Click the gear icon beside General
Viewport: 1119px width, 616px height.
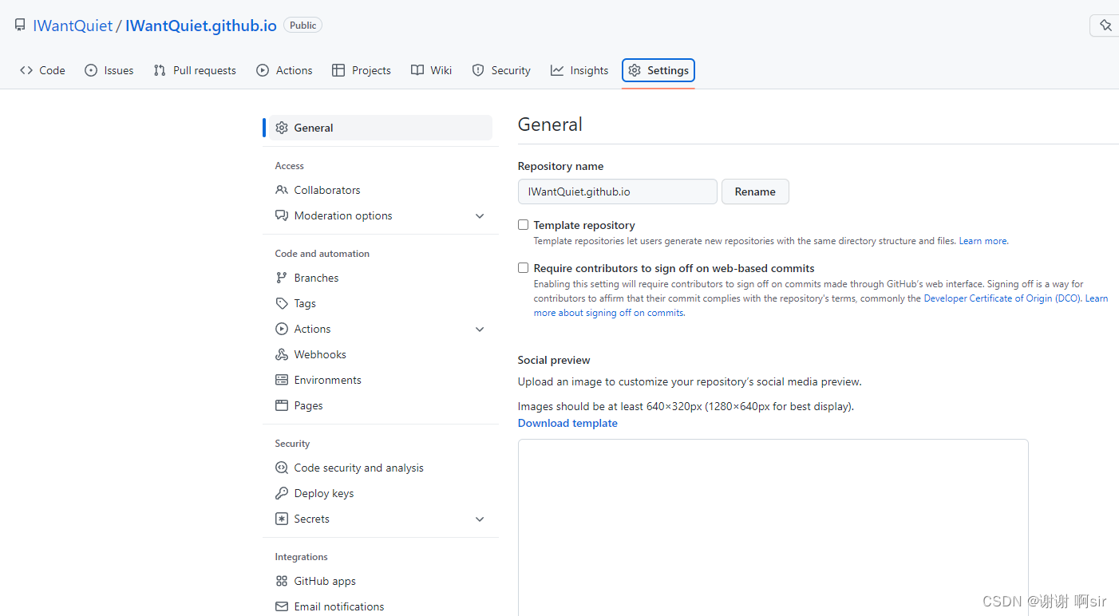pos(282,128)
